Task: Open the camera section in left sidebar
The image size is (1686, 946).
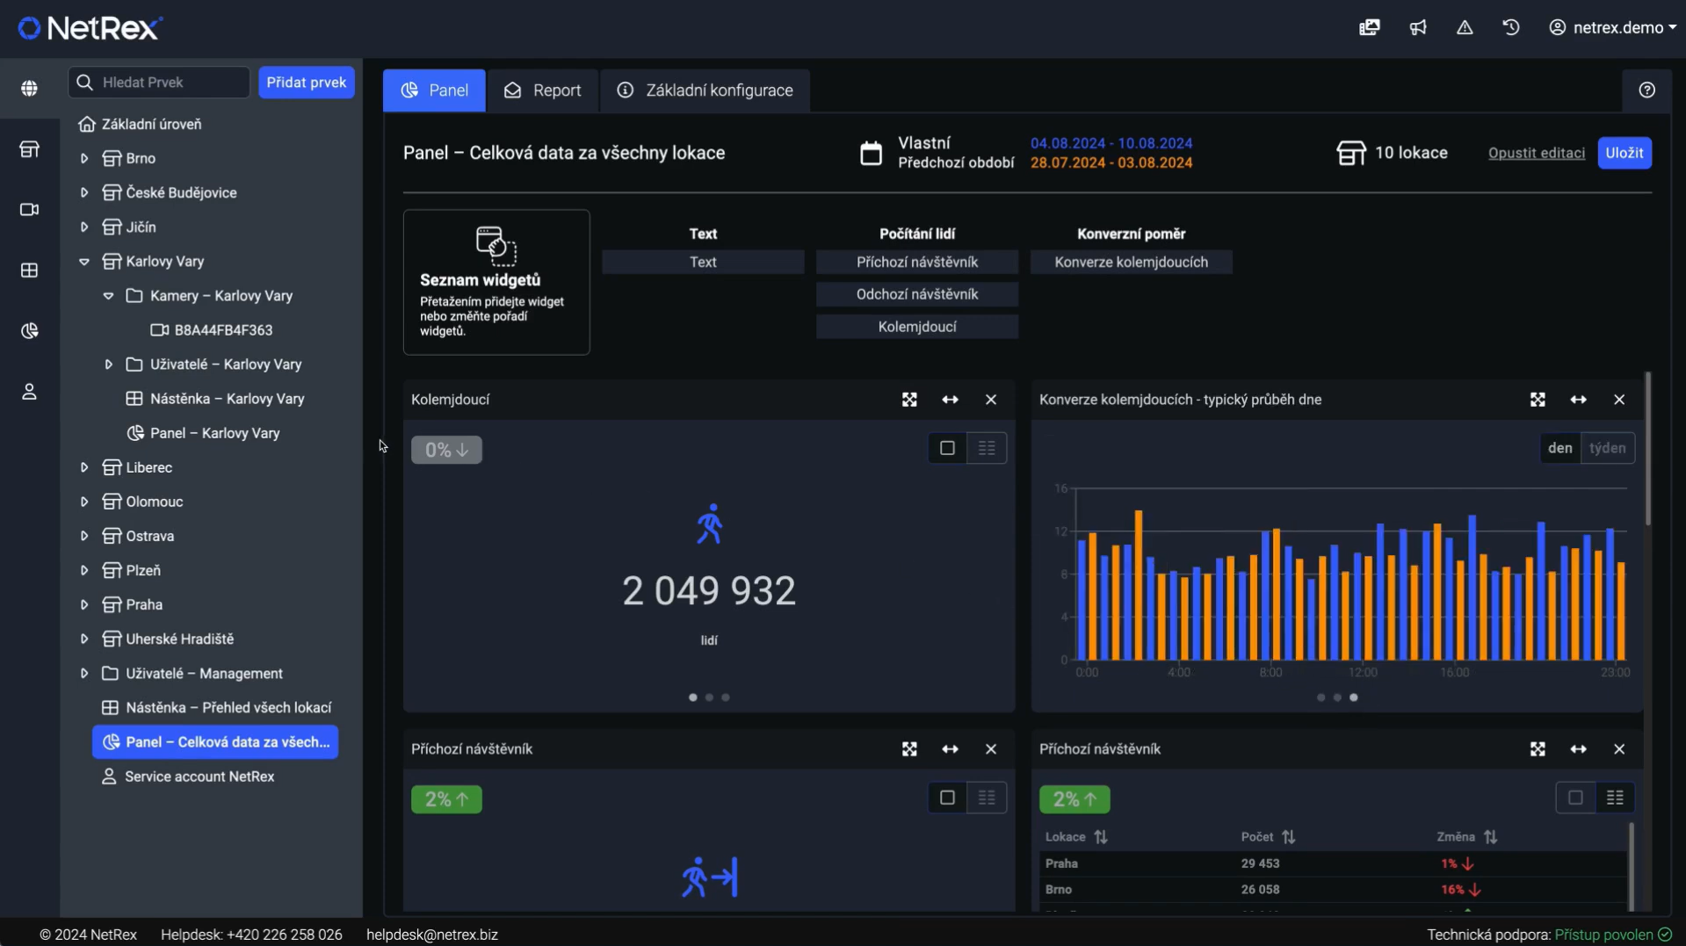Action: point(29,210)
